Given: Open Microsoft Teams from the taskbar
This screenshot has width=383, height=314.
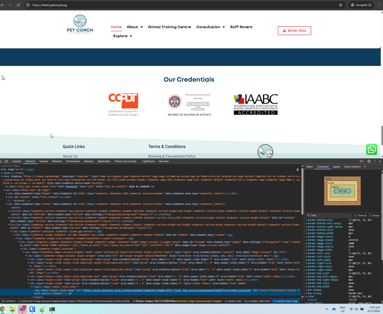Looking at the screenshot, I should tap(22, 309).
